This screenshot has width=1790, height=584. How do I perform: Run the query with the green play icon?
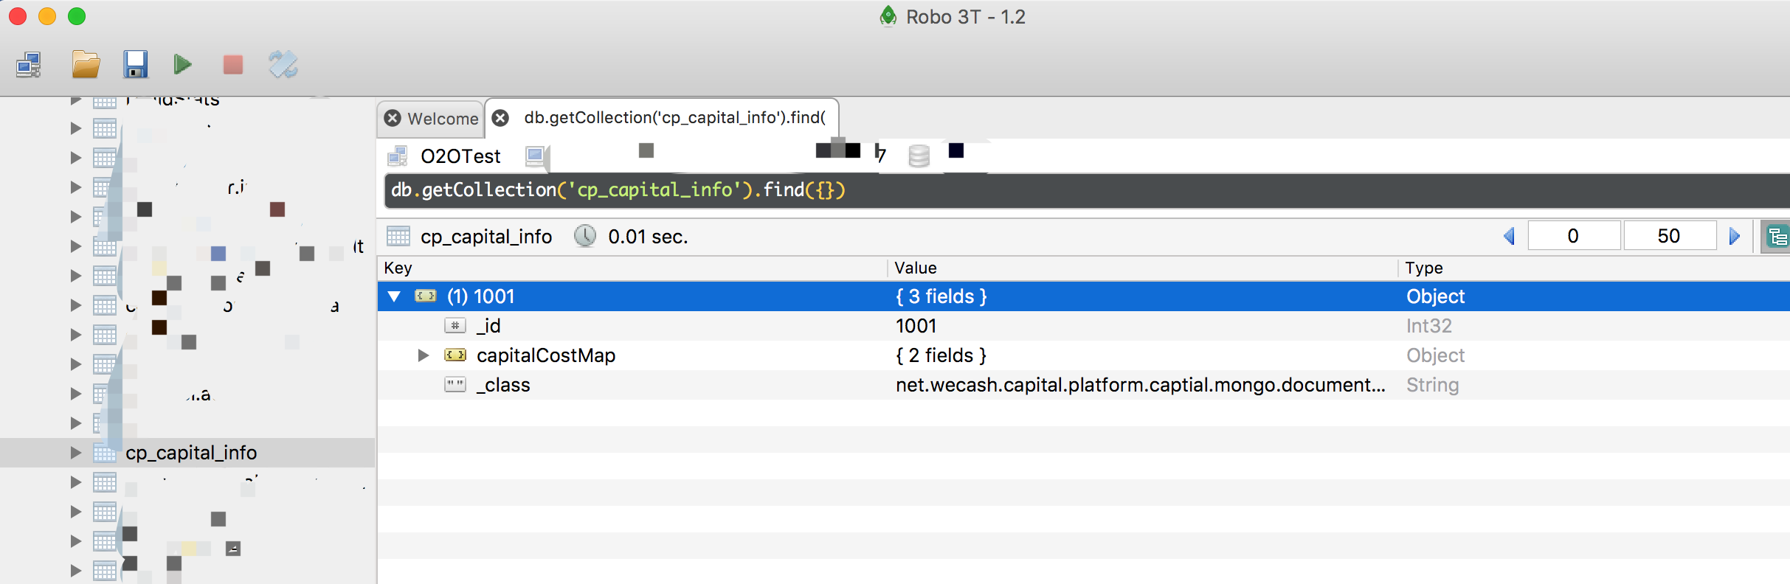pos(182,65)
